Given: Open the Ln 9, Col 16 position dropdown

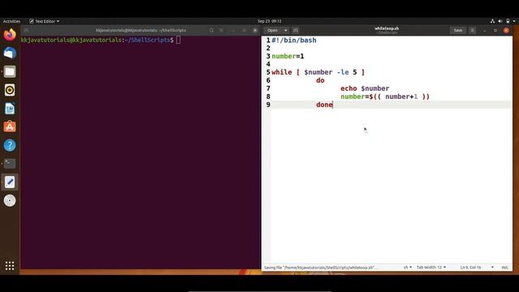Looking at the screenshot, I should pyautogui.click(x=477, y=267).
